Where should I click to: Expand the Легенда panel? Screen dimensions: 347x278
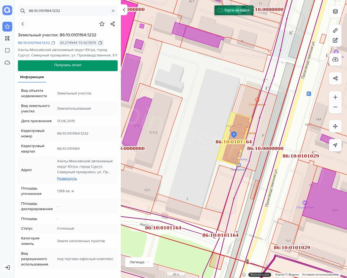pyautogui.click(x=139, y=262)
